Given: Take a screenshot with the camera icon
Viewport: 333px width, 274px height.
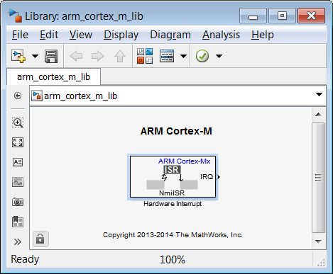Looking at the screenshot, I should [18, 202].
